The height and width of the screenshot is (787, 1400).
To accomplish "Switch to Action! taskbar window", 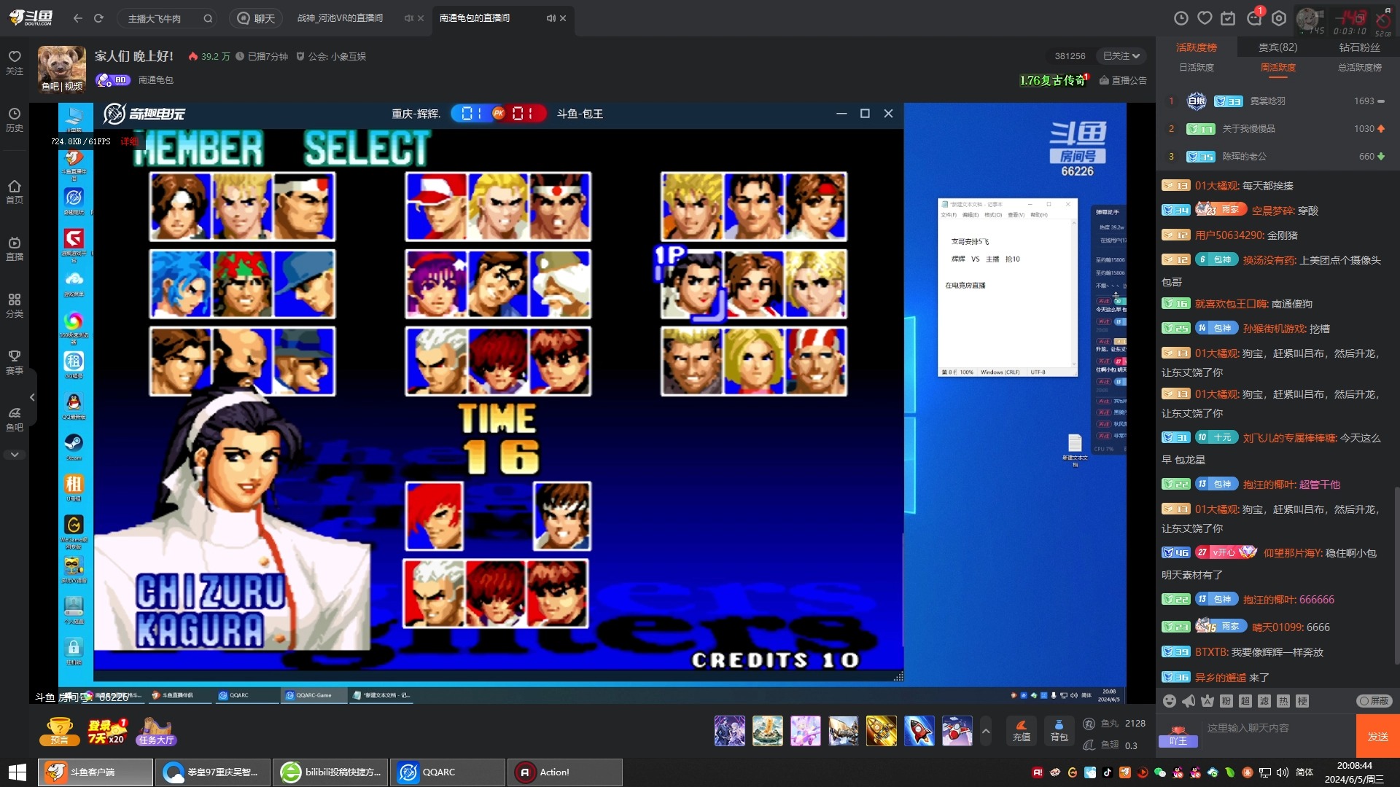I will pyautogui.click(x=565, y=772).
